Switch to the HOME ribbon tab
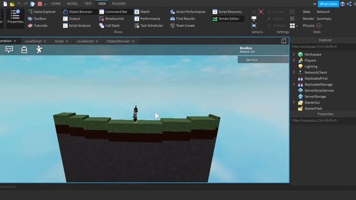This screenshot has width=356, height=200. tap(56, 4)
